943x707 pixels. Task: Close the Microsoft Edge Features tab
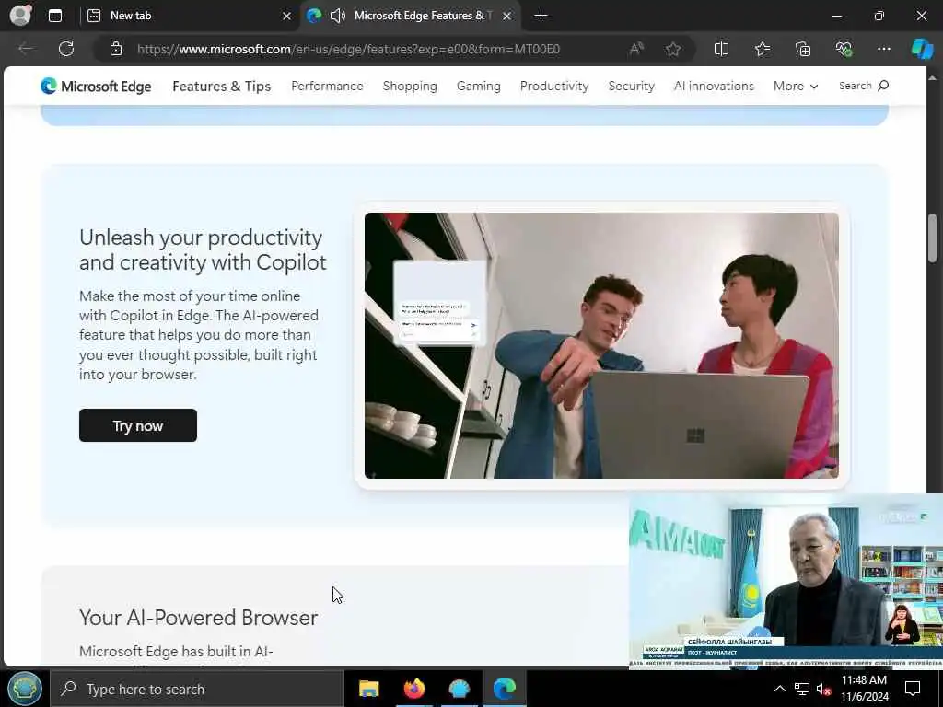[x=507, y=17]
